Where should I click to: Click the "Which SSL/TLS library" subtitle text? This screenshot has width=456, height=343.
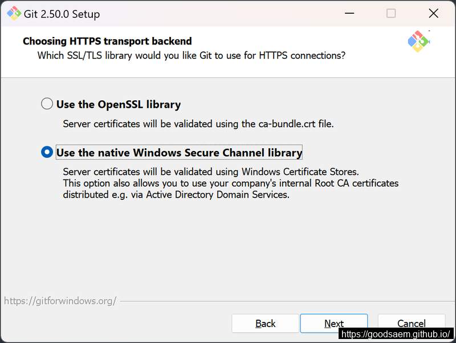[x=192, y=55]
